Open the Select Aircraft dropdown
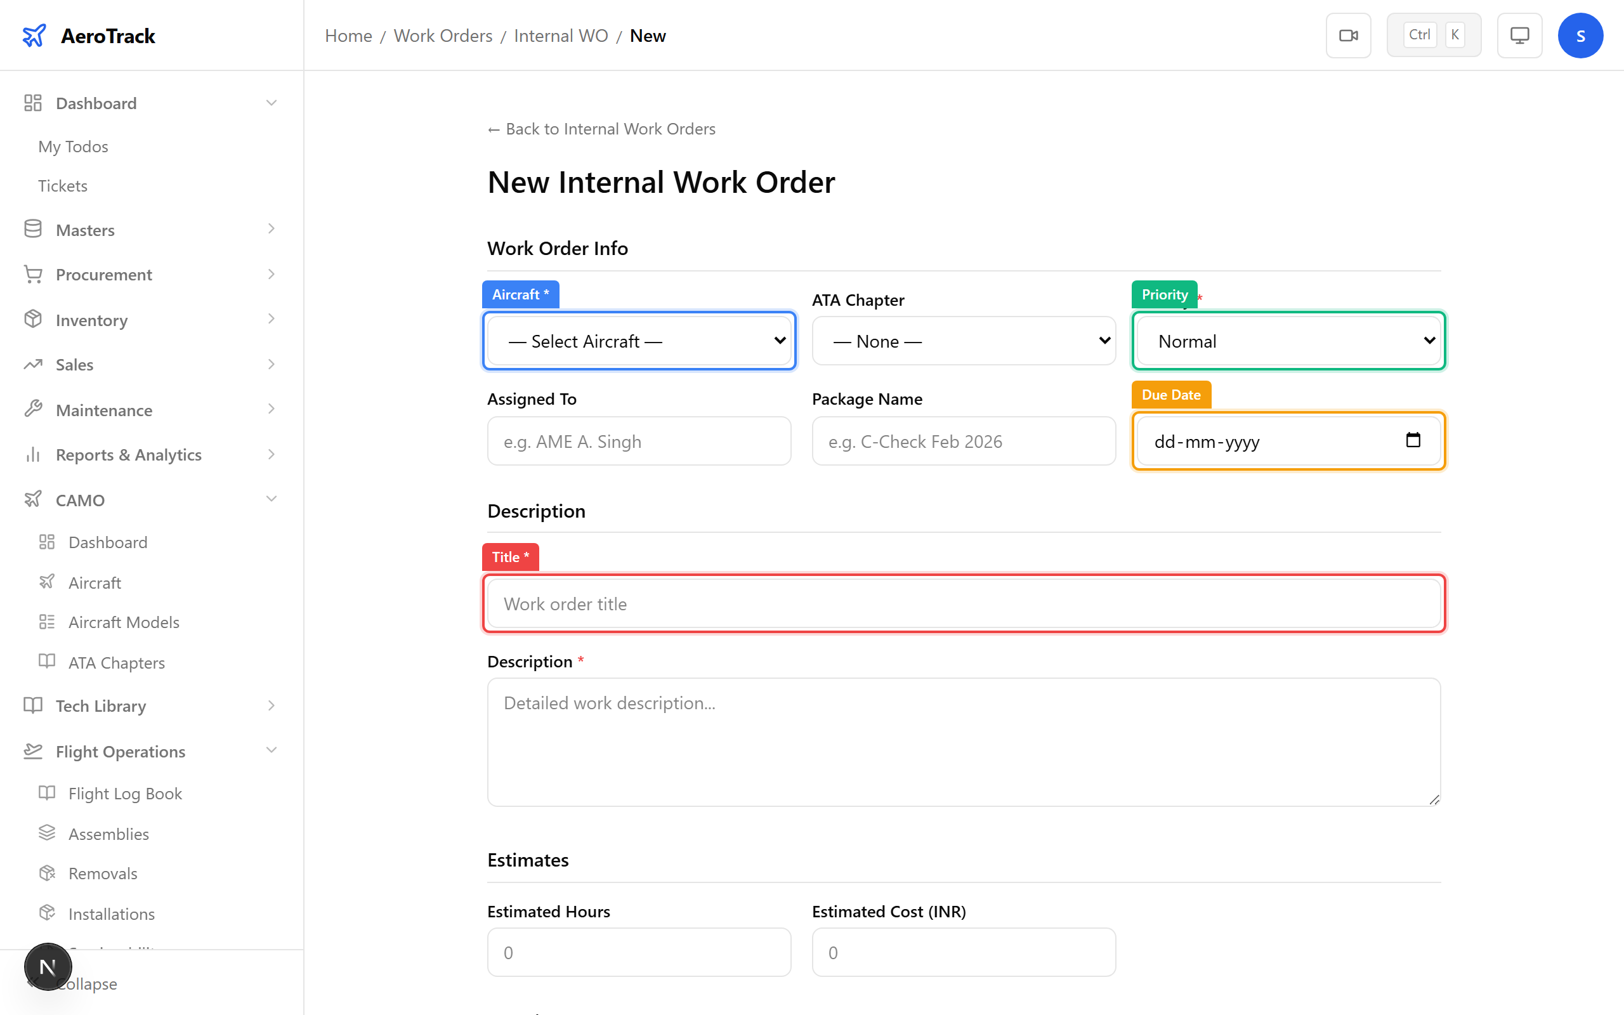This screenshot has height=1015, width=1624. [638, 341]
